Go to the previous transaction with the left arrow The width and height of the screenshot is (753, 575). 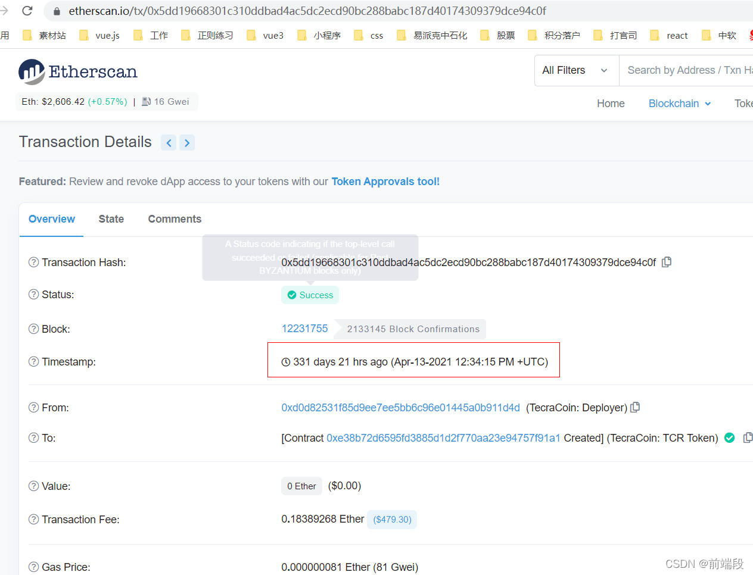click(x=169, y=143)
